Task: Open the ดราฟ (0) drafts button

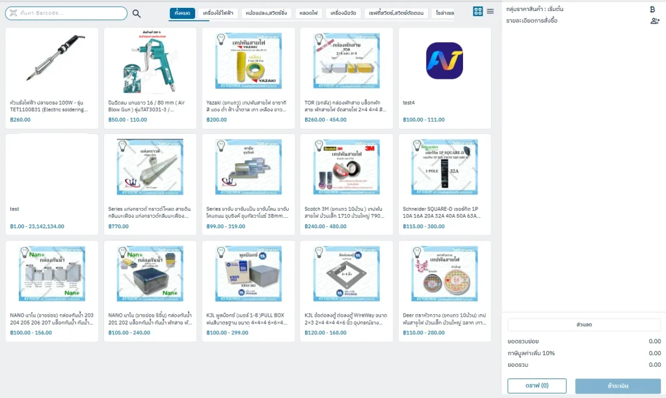Action: [537, 386]
